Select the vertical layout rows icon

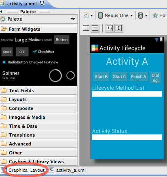[x=95, y=28]
